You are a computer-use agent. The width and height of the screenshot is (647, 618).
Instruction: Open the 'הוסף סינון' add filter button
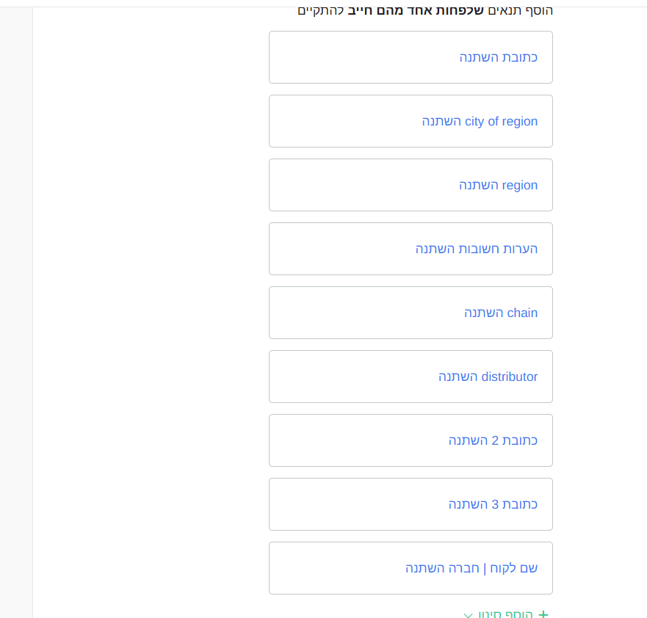pyautogui.click(x=505, y=614)
